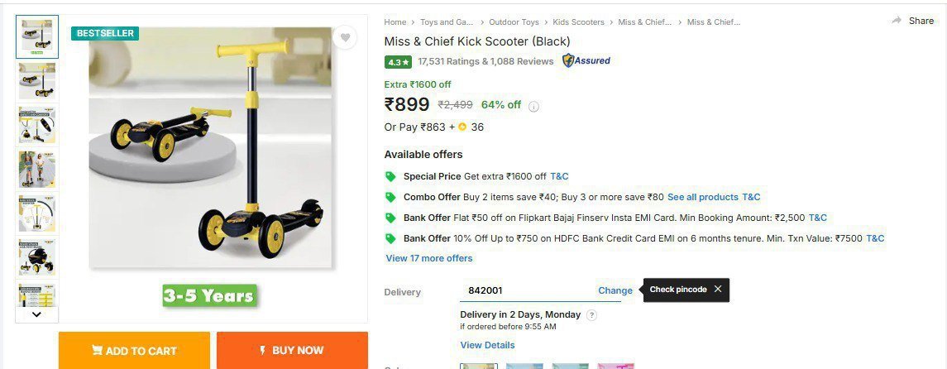Click the price info icon

tap(534, 106)
